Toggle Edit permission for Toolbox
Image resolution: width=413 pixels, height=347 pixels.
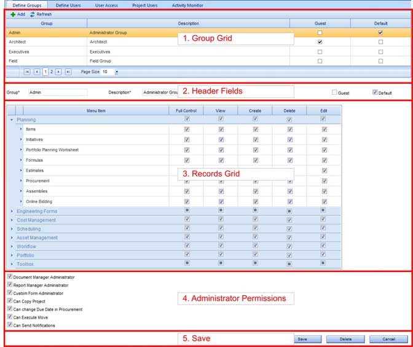323,263
